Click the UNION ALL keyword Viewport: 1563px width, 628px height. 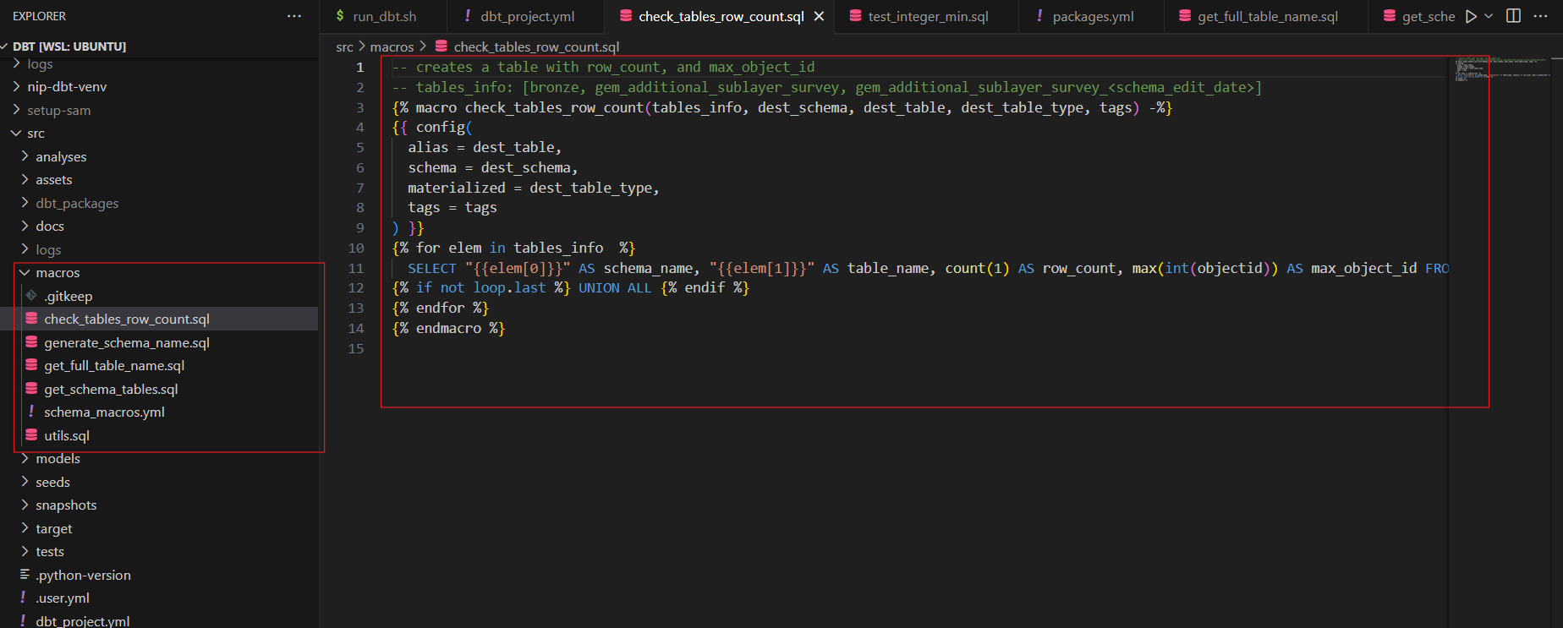coord(615,288)
